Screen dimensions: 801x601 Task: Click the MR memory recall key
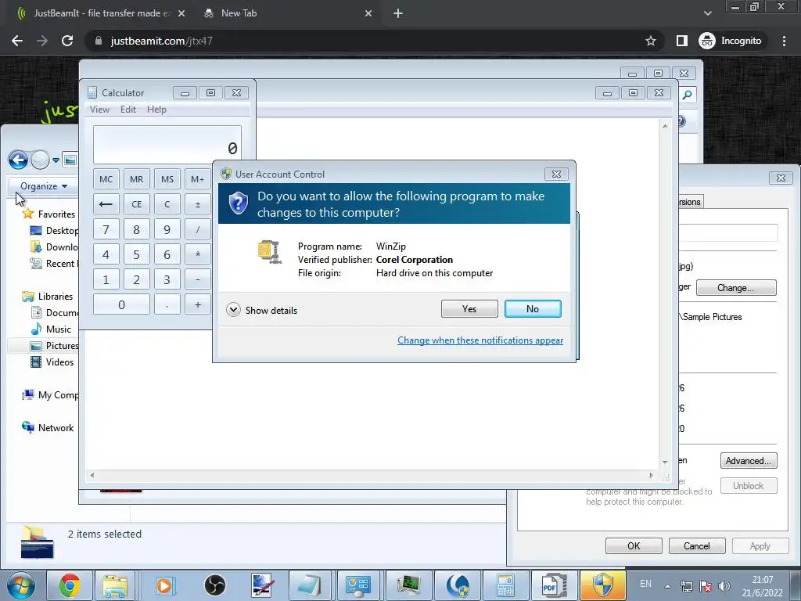pos(136,179)
